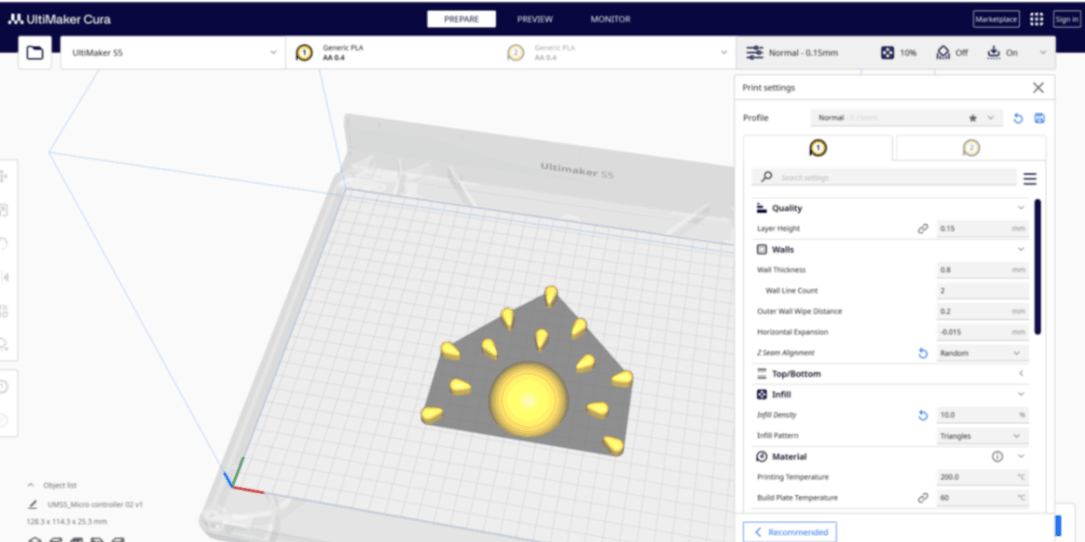Open the settings visibility hamburger menu
1085x542 pixels.
click(1029, 178)
